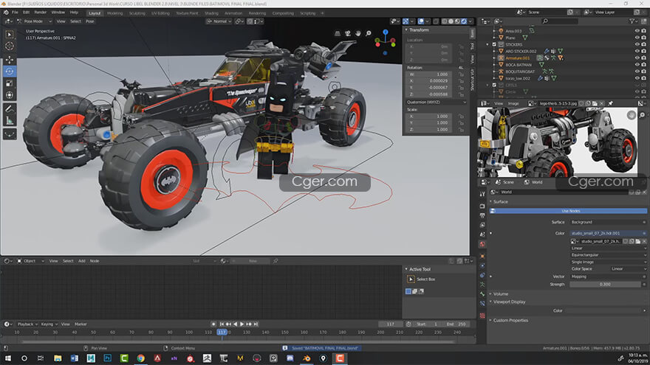Open the Normal orientation dropdown
Viewport: 650px width, 365px height.
point(219,21)
